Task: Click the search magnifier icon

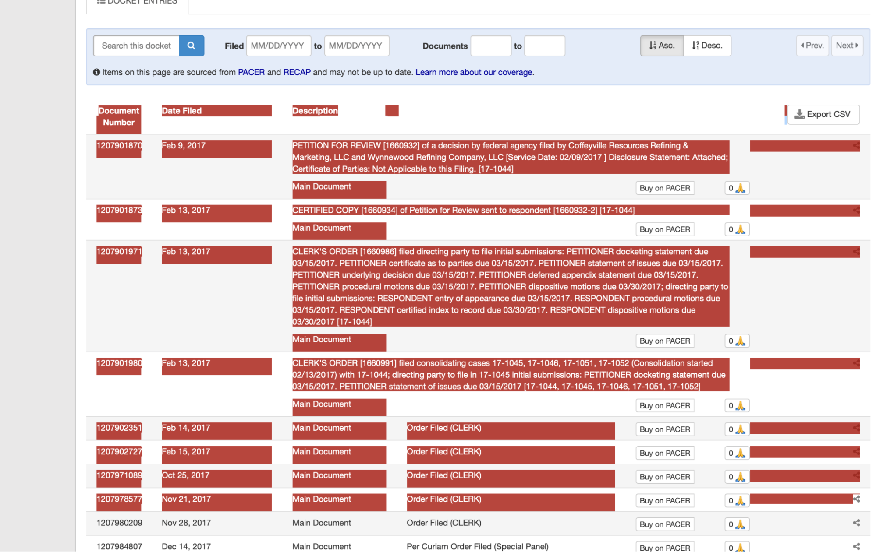Action: [x=192, y=46]
